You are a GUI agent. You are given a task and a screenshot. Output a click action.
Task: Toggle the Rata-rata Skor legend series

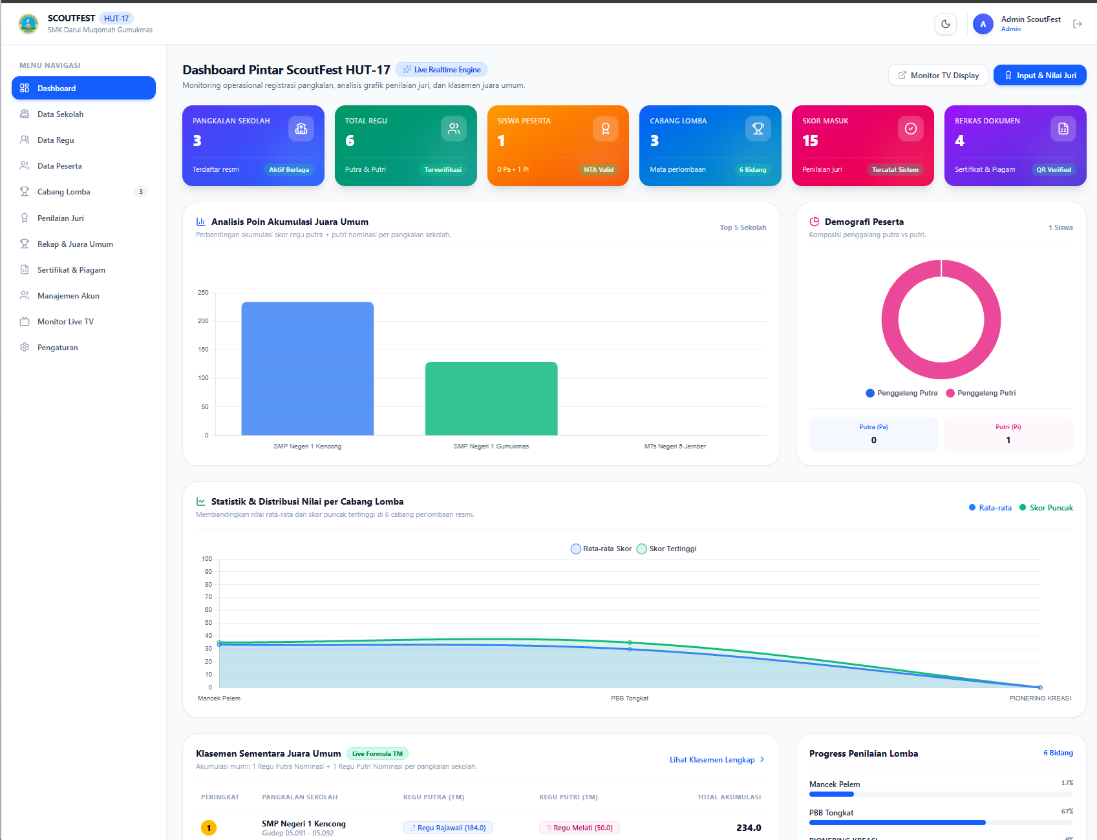[601, 549]
